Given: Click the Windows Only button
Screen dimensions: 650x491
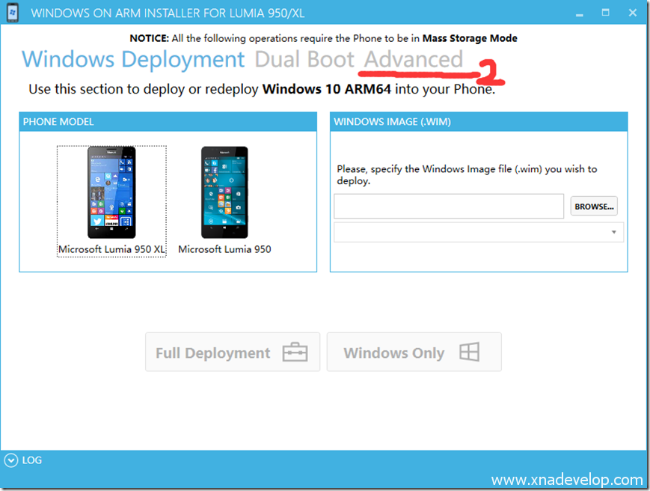Looking at the screenshot, I should tap(414, 353).
